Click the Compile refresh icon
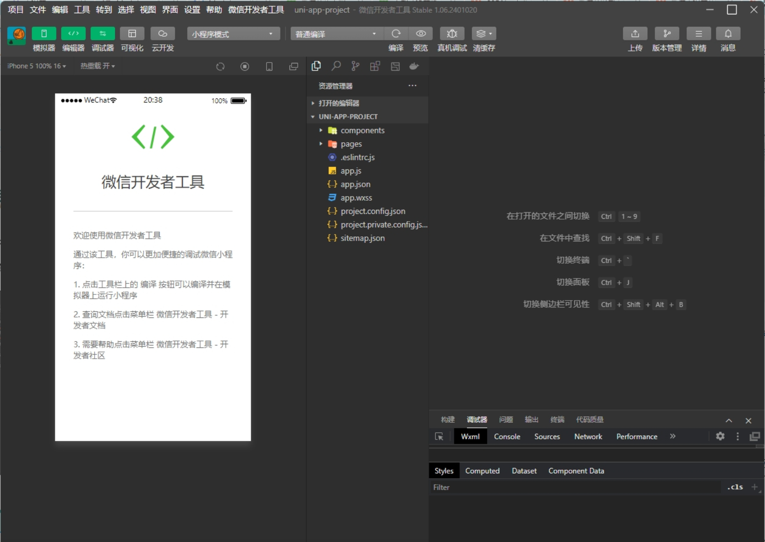Viewport: 765px width, 542px height. tap(396, 34)
